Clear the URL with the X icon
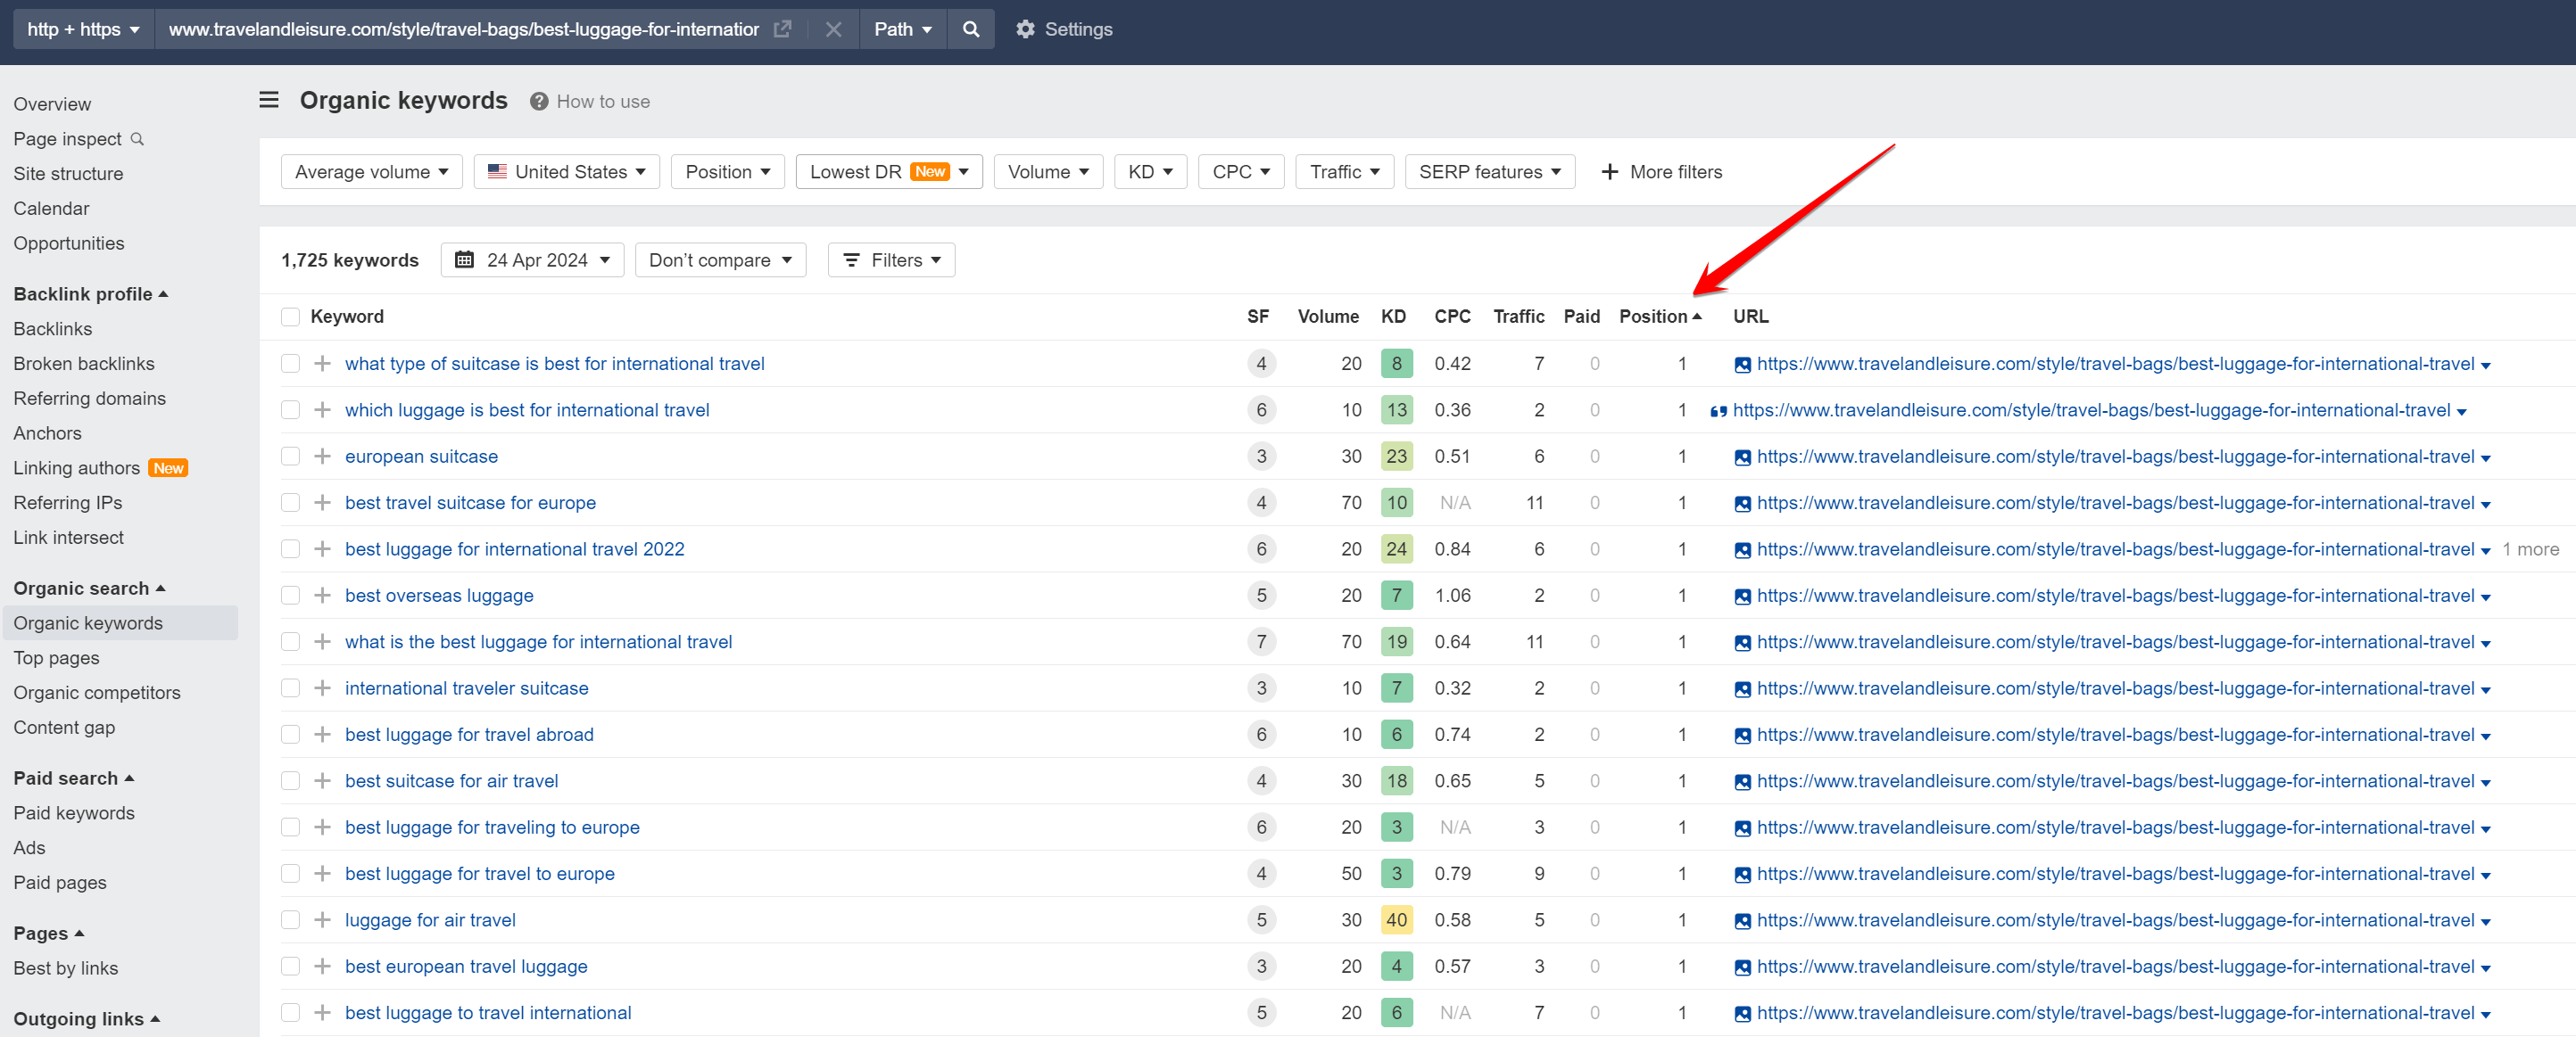The image size is (2576, 1037). pyautogui.click(x=833, y=29)
